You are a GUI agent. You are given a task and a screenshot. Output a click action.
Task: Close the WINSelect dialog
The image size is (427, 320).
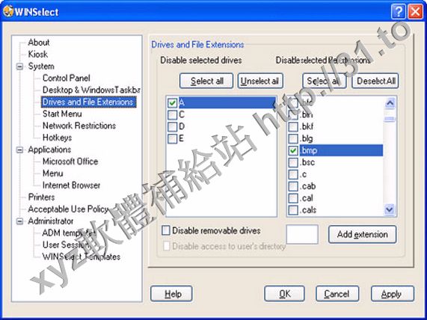click(x=416, y=12)
